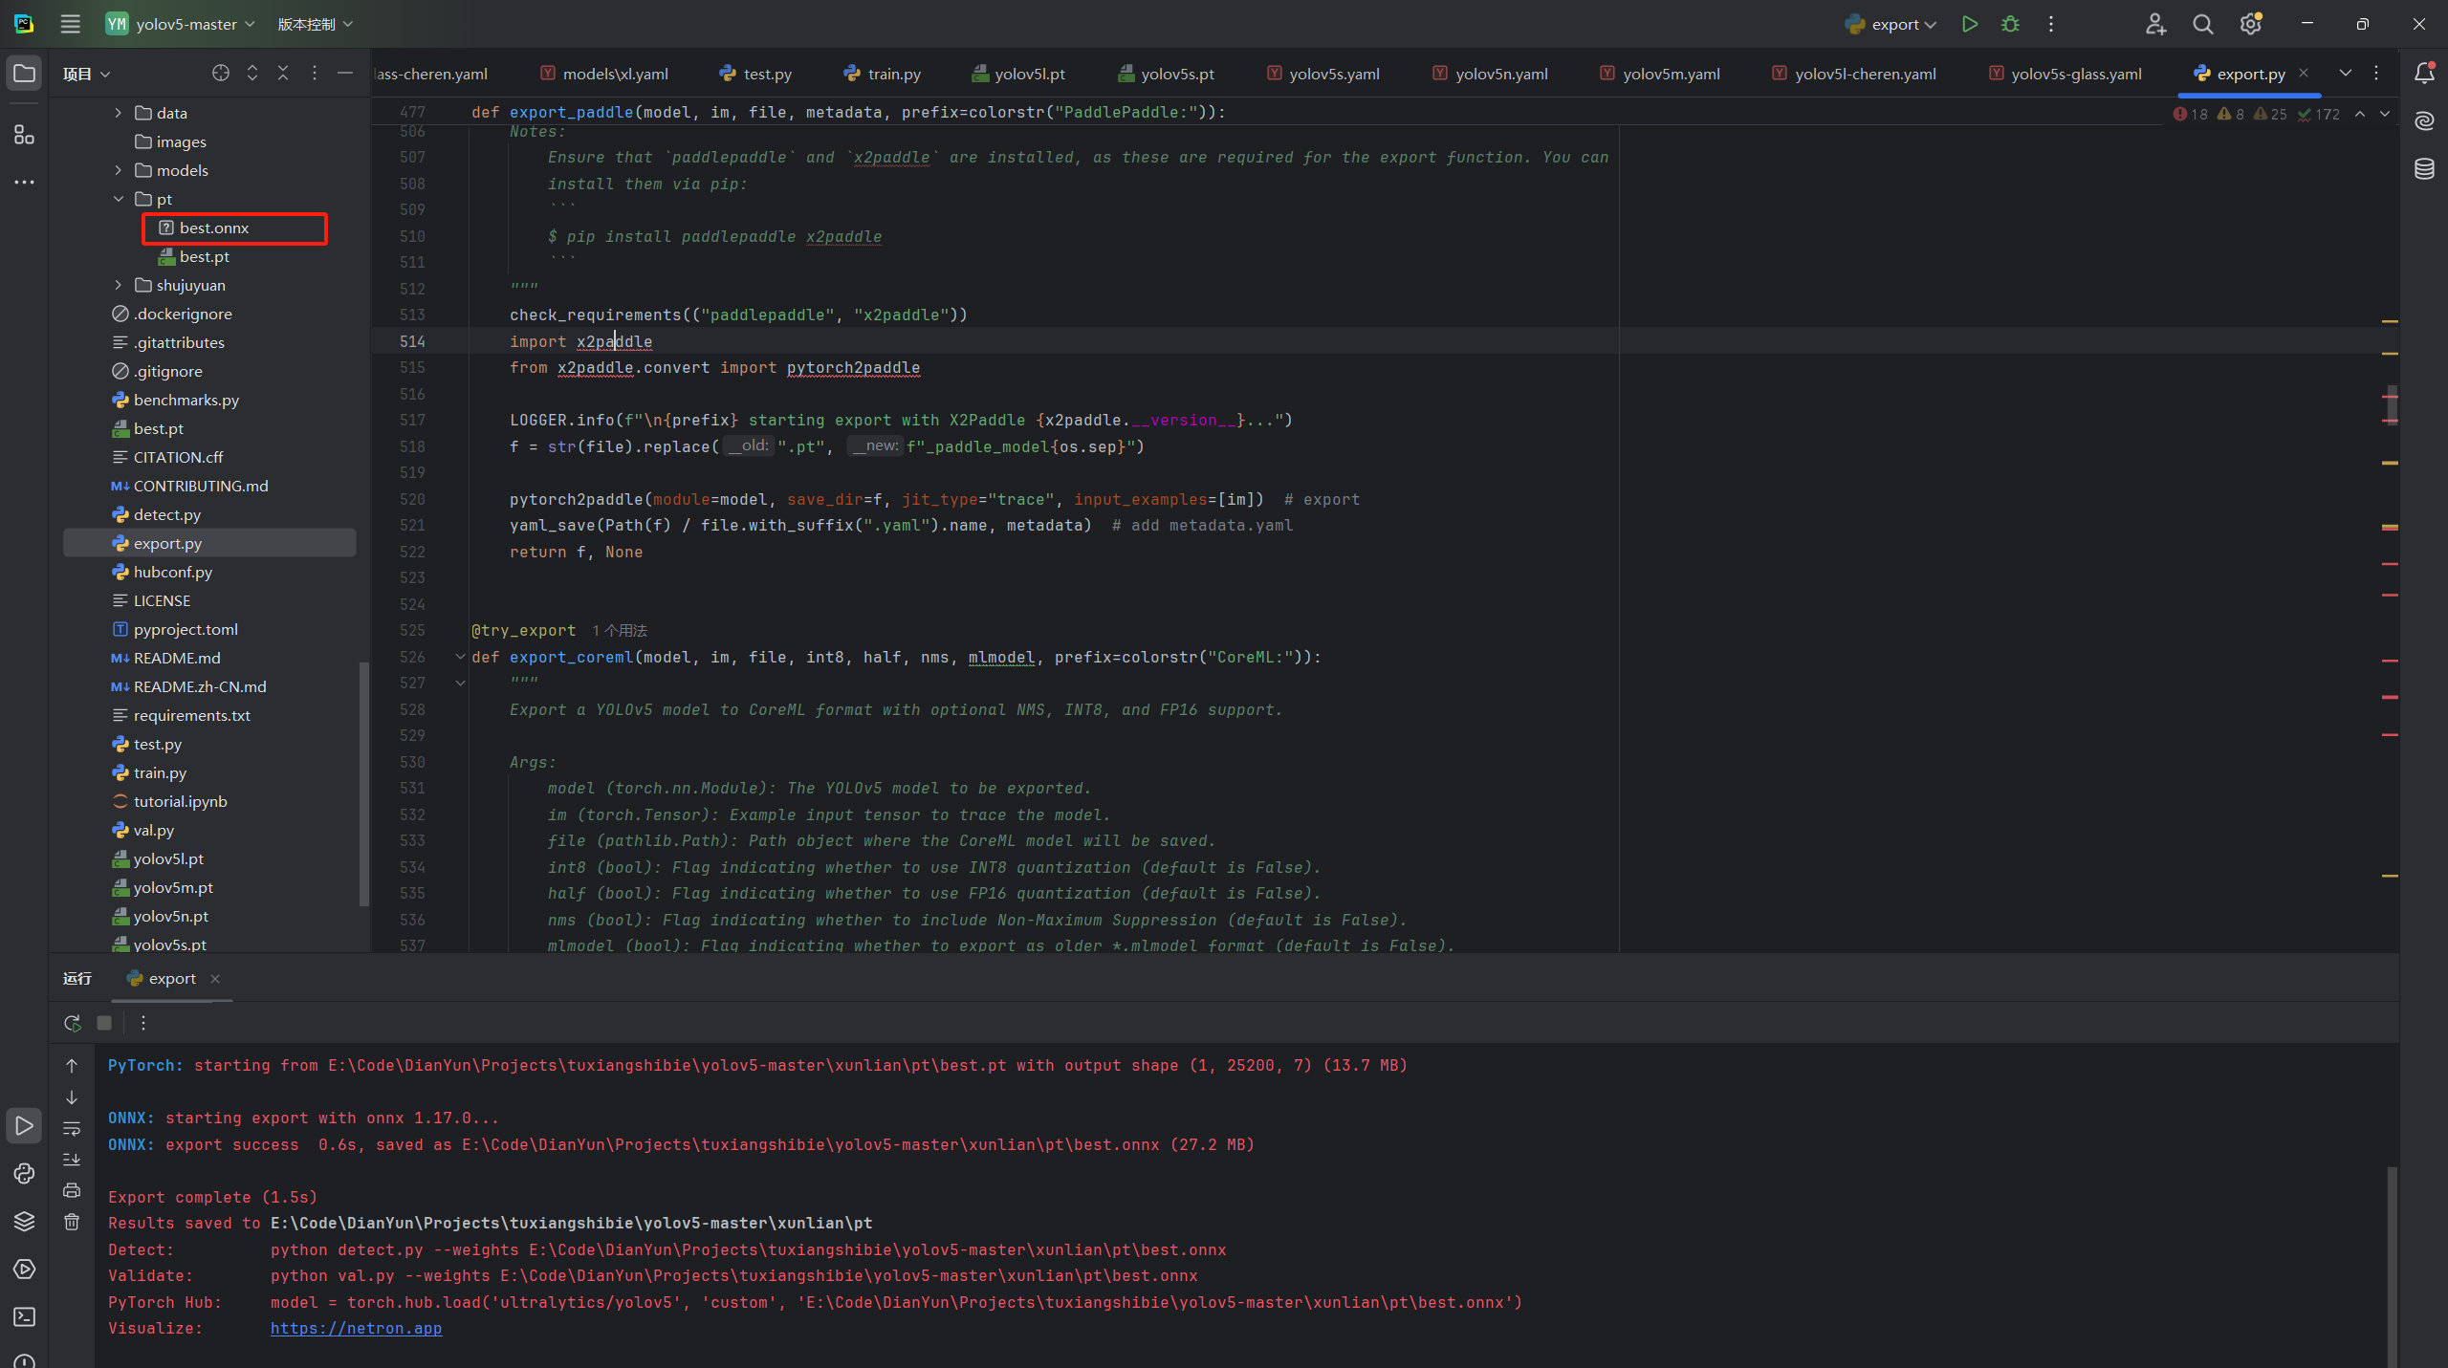Open the Search Everywhere magnifier
The image size is (2448, 1368).
tap(2202, 24)
